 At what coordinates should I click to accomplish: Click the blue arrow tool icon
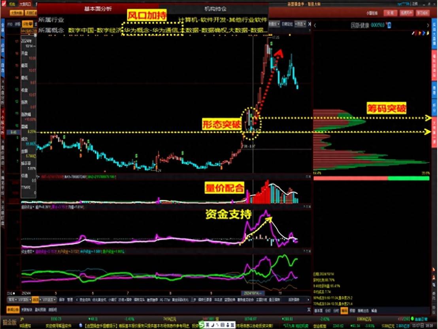[x=424, y=33]
